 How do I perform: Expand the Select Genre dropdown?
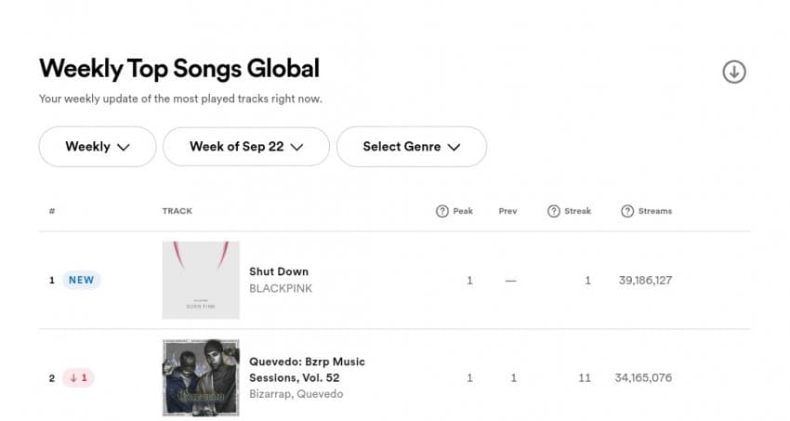412,147
